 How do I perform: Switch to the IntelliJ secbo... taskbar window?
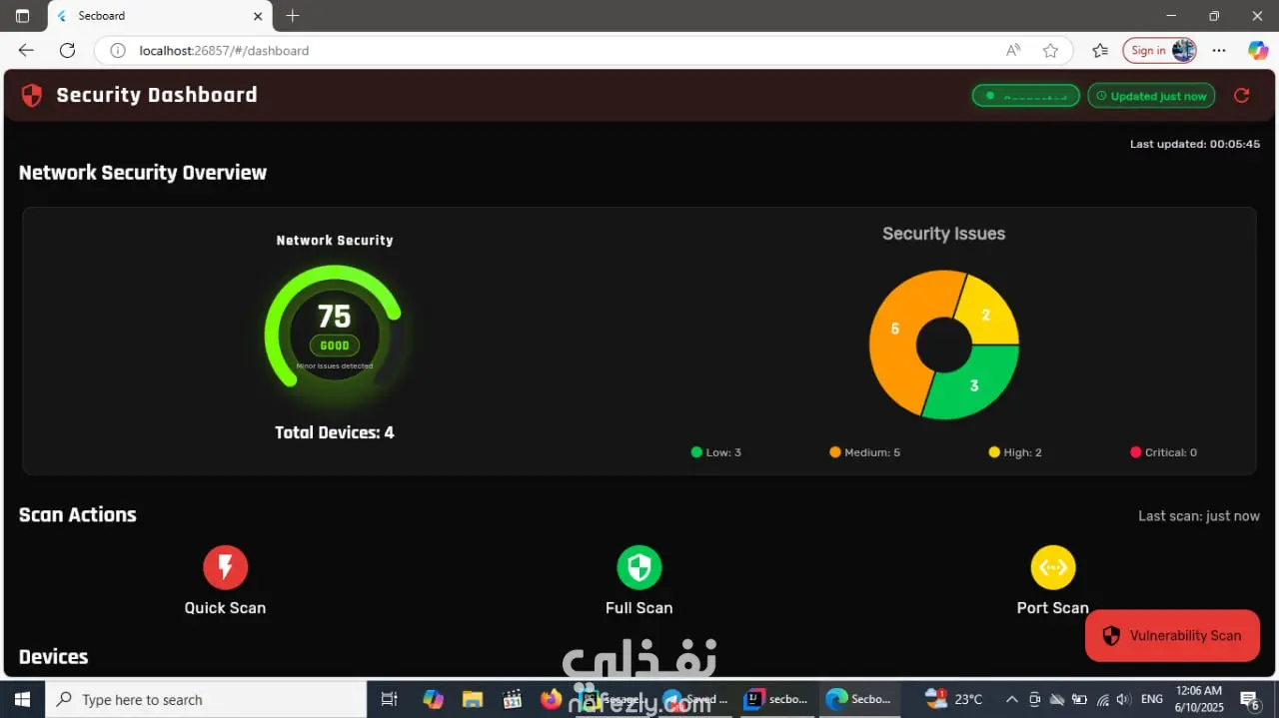776,699
